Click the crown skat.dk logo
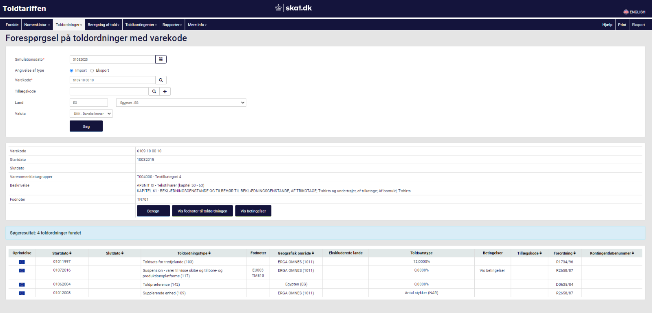 [x=293, y=8]
